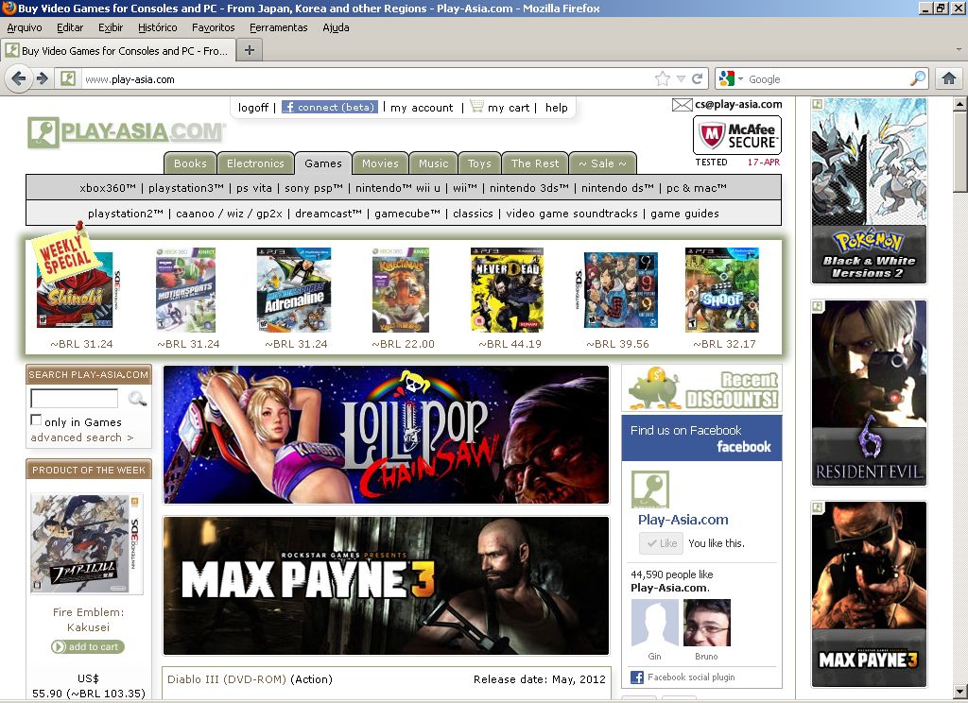Enable the 'only in Games' checkbox

click(x=36, y=420)
